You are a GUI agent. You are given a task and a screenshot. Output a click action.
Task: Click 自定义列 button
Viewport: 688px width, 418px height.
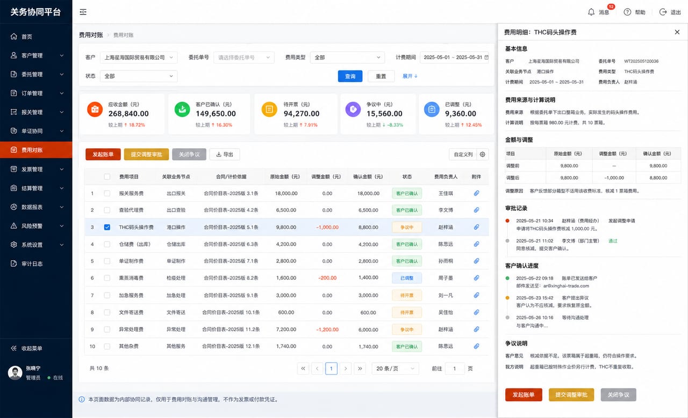point(463,154)
